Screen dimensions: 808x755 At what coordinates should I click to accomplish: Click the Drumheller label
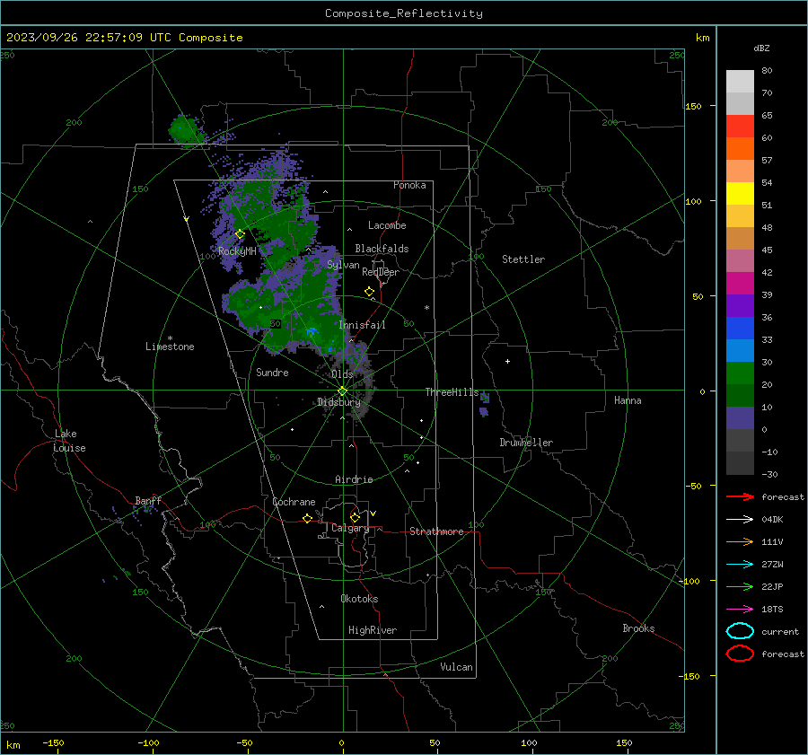pos(526,443)
